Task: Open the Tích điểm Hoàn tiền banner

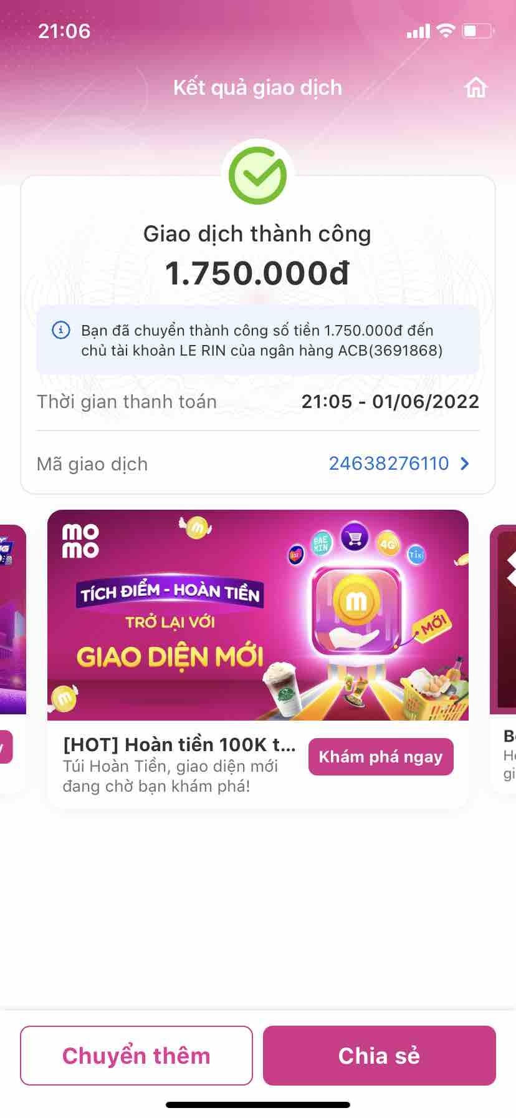Action: [x=258, y=615]
